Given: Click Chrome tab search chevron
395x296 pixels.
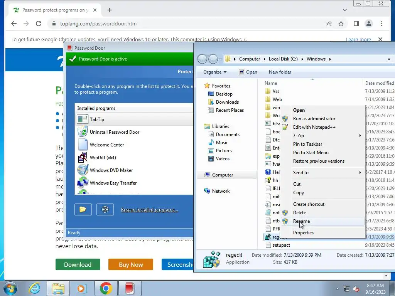Looking at the screenshot, I should [x=345, y=10].
